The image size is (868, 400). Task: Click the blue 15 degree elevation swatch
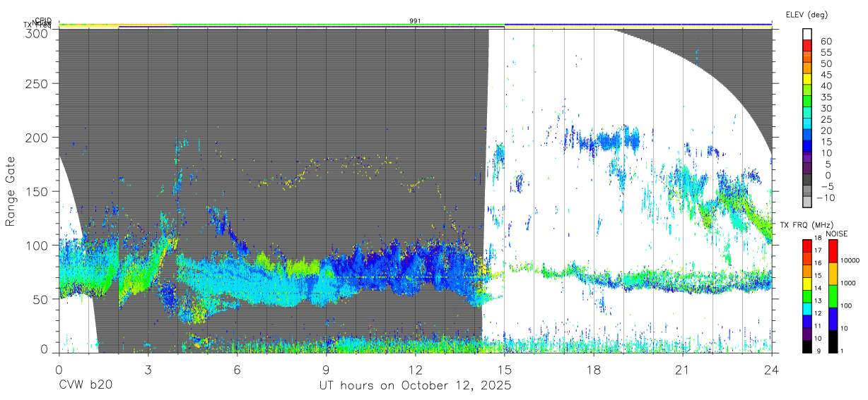tap(807, 146)
